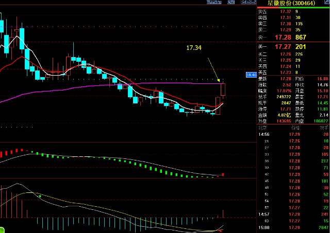This screenshot has width=330, height=233.
Task: Open the 商品叠加 overlay link at top
Action: (x=214, y=2)
